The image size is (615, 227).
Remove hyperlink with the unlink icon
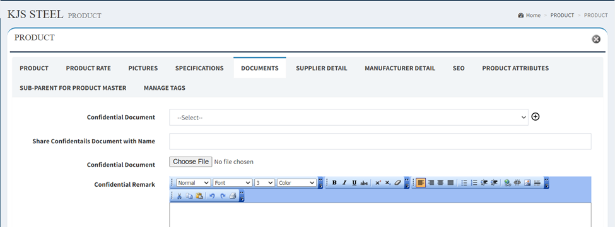tap(517, 182)
